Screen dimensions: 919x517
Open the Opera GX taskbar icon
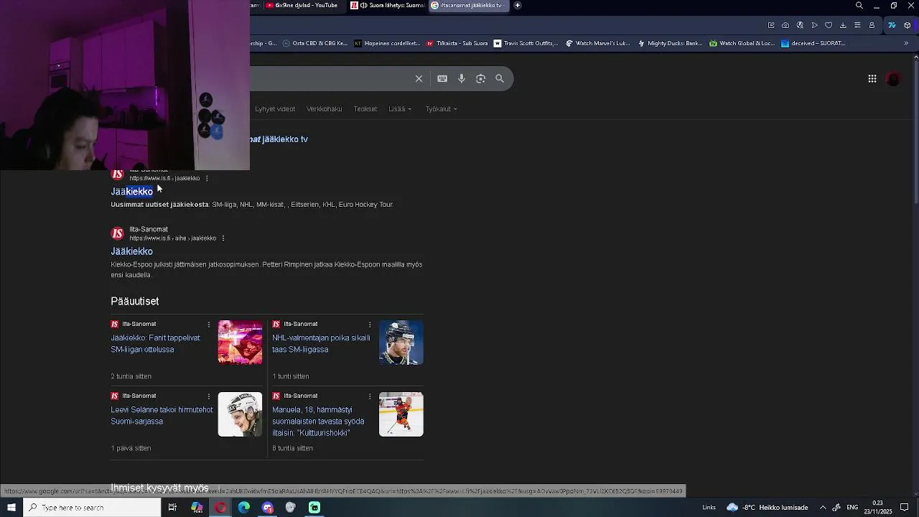pyautogui.click(x=220, y=508)
